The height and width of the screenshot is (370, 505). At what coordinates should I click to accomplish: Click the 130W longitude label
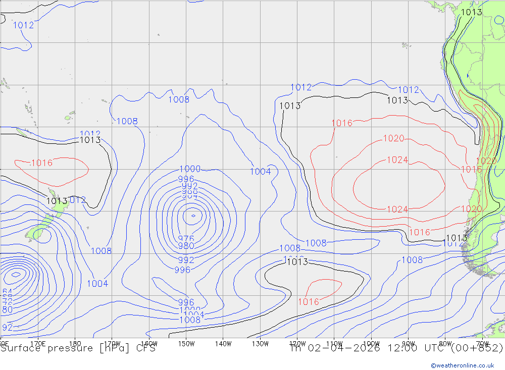click(x=260, y=344)
